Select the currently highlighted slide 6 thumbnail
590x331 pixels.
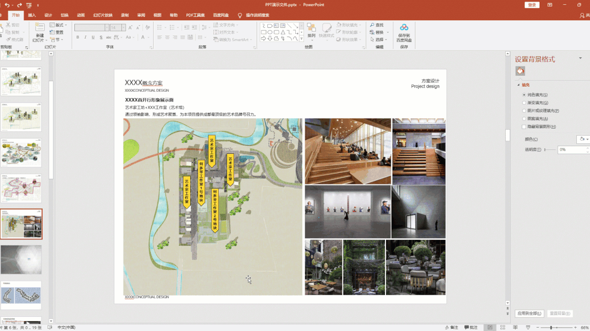tap(21, 224)
